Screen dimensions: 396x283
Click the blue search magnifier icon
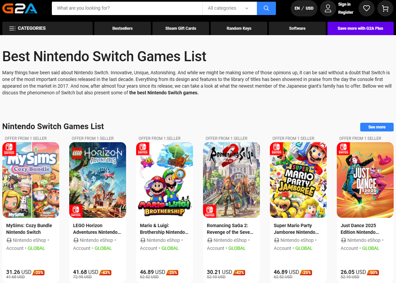266,8
